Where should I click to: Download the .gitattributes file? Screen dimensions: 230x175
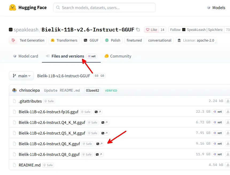(x=228, y=101)
